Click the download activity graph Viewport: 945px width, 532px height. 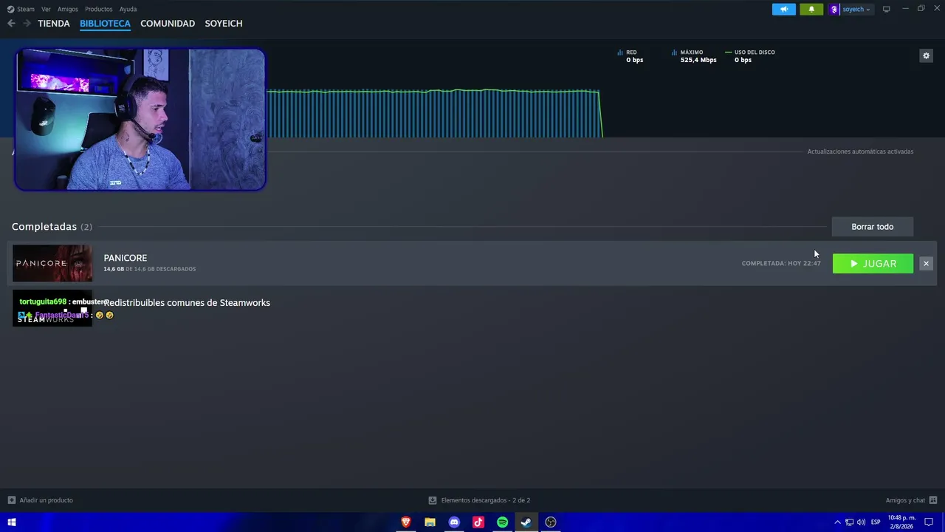434,113
